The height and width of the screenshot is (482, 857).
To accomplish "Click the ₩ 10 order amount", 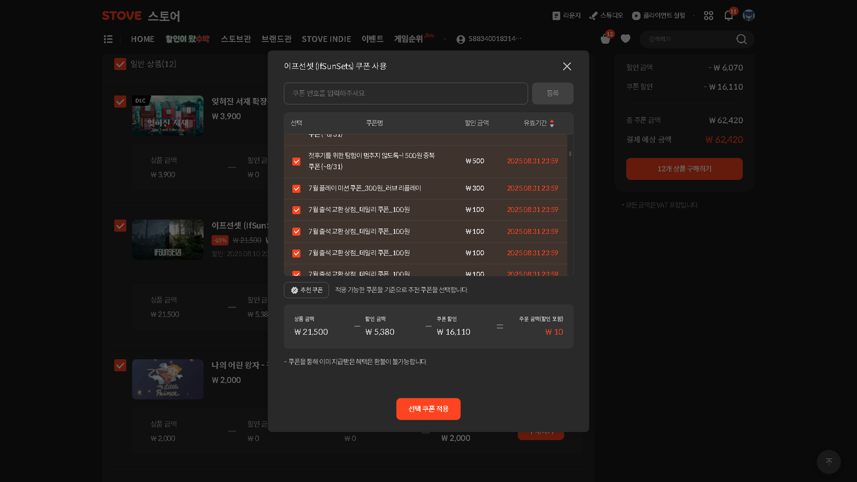I will pos(554,332).
